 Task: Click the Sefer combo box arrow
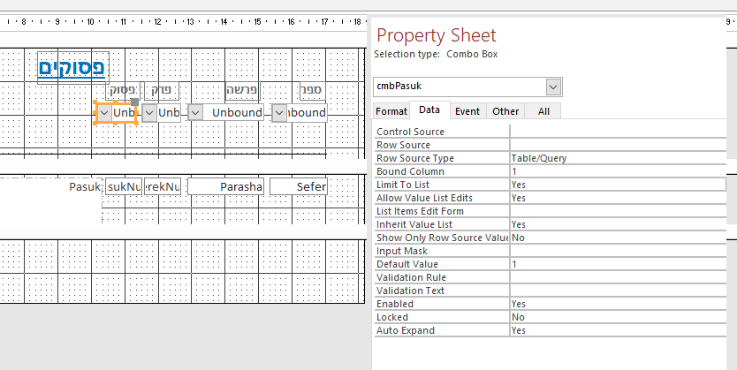(279, 113)
